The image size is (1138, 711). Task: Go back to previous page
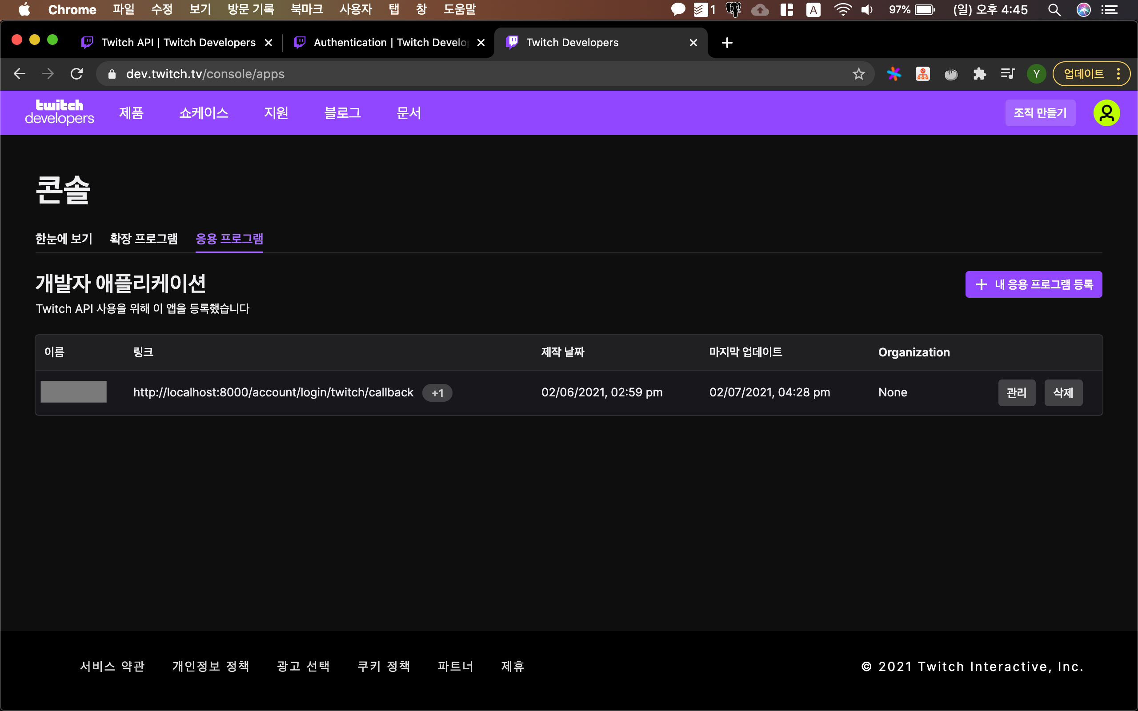click(x=19, y=74)
